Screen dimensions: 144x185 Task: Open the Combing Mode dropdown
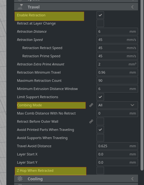117,105
